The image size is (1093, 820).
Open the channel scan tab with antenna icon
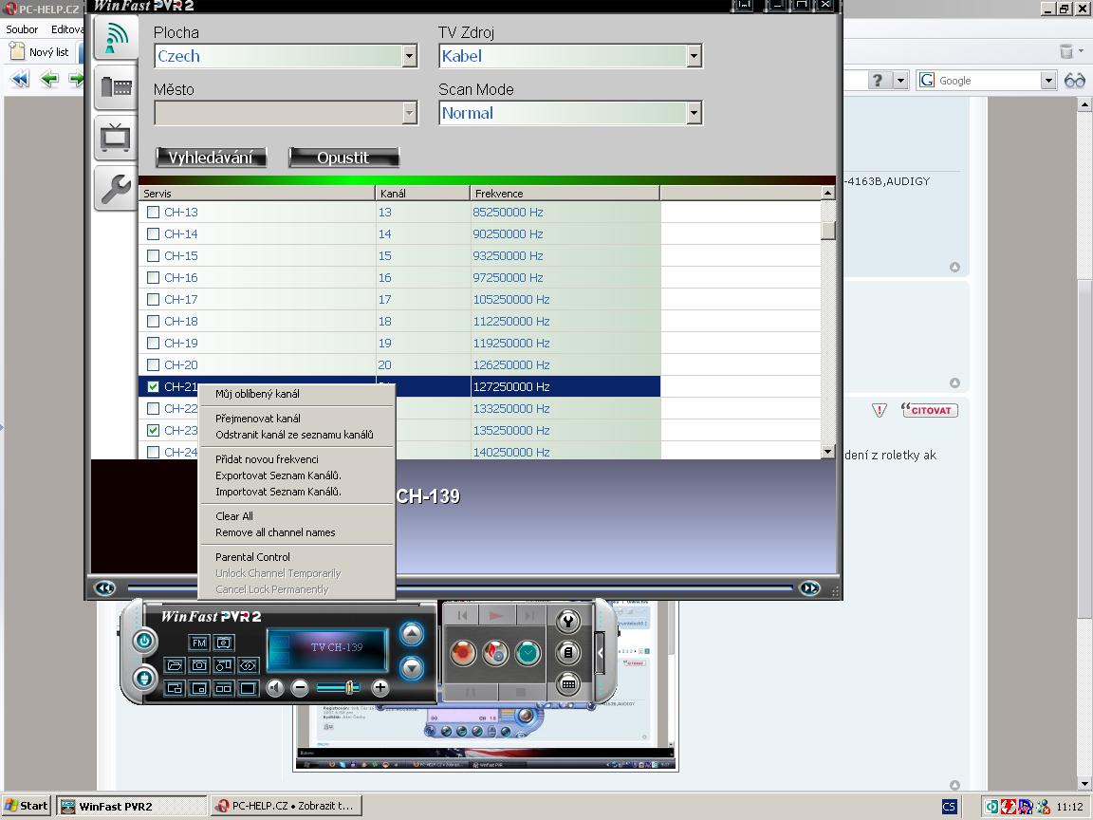(x=117, y=39)
